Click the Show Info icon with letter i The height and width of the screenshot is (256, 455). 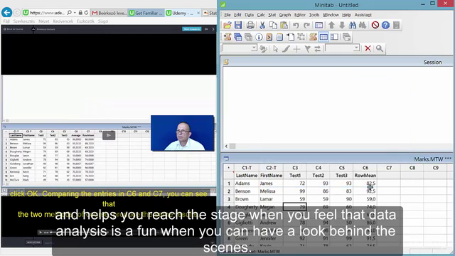click(x=259, y=37)
